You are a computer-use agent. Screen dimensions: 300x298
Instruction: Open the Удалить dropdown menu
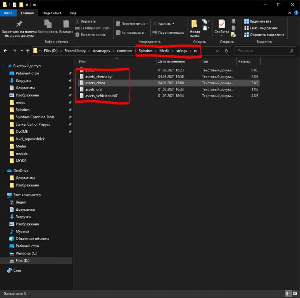(164, 24)
